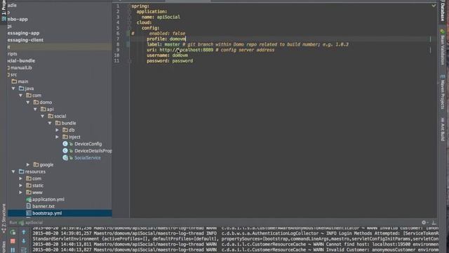Screen dimensions: 449x253
Task: Open Run panel settings gear
Action: [x=424, y=223]
